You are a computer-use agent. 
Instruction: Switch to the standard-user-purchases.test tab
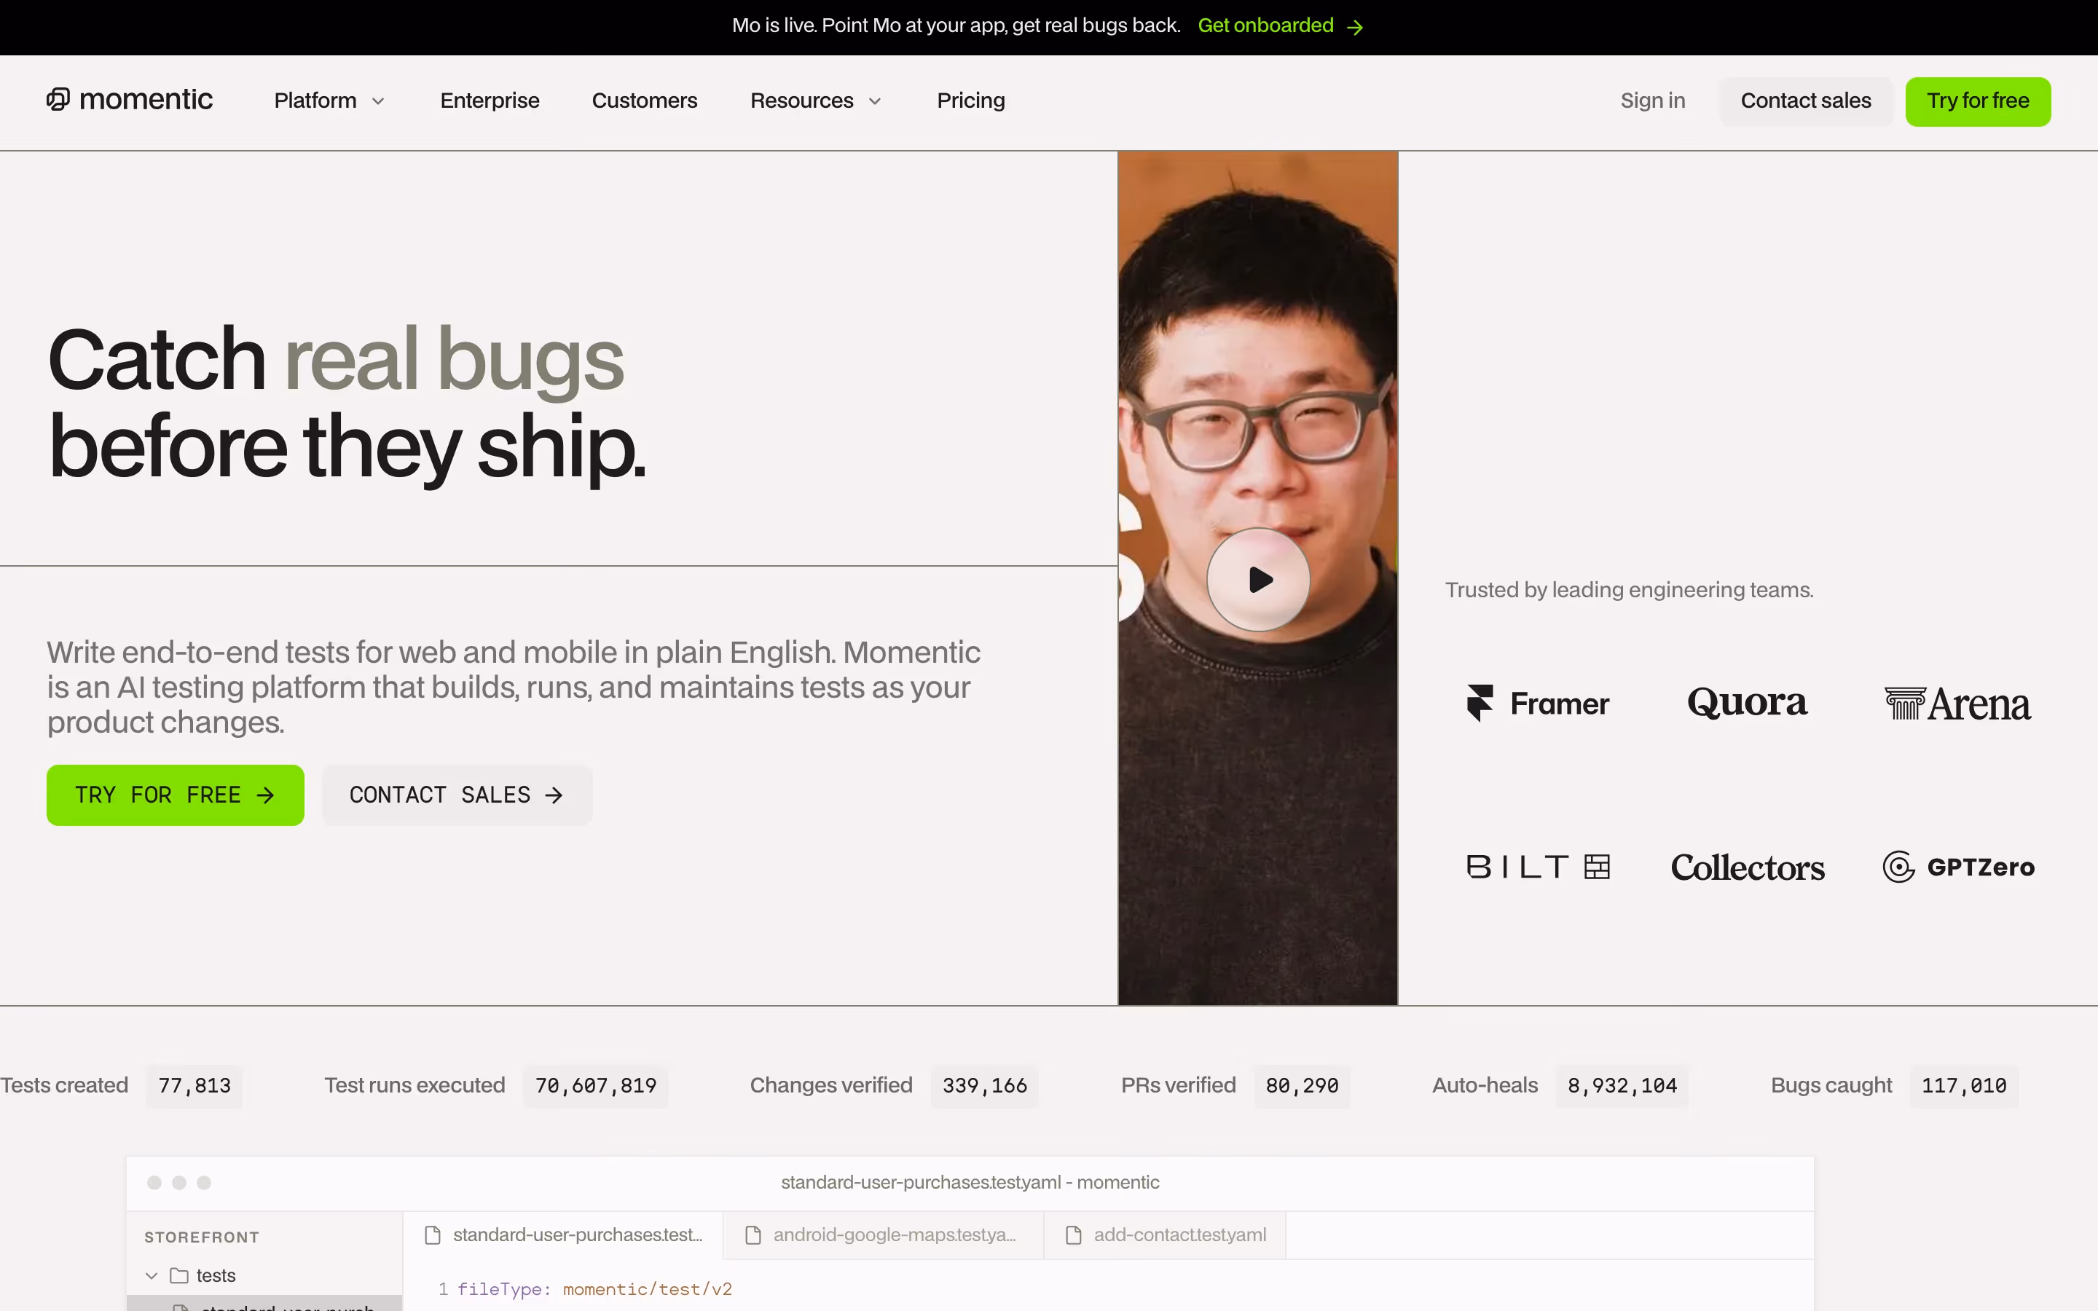point(564,1235)
